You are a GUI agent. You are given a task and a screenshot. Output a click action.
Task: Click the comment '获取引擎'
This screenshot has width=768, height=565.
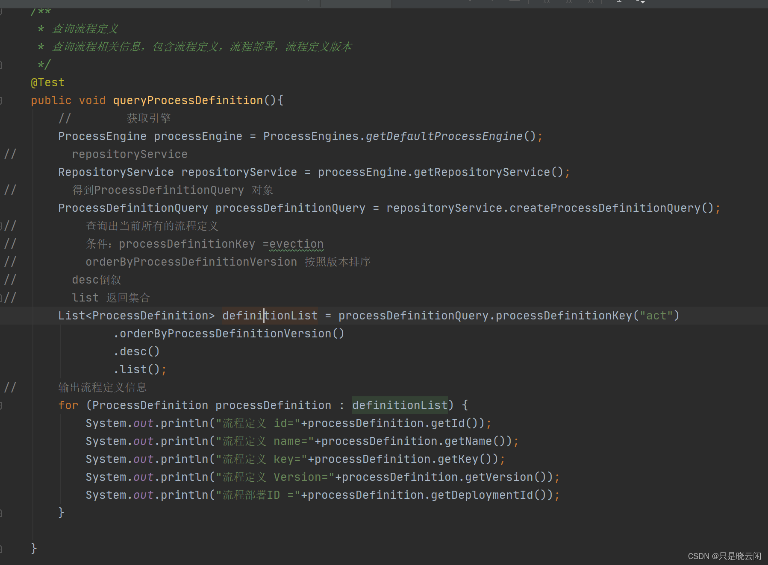tap(149, 118)
